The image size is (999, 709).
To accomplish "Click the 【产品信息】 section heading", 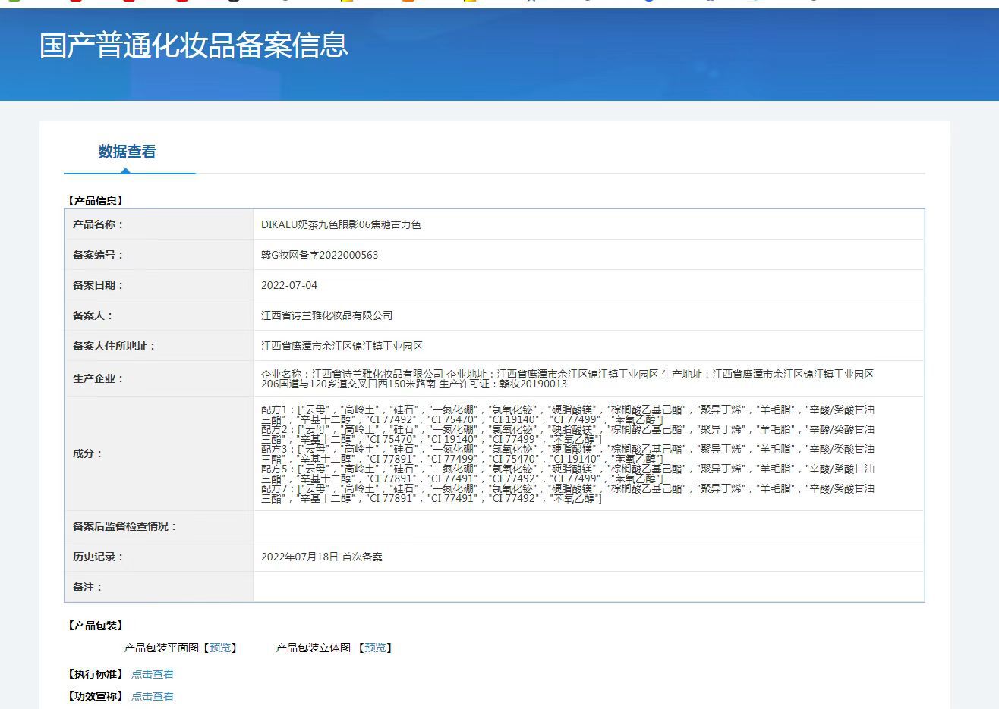I will [x=95, y=201].
